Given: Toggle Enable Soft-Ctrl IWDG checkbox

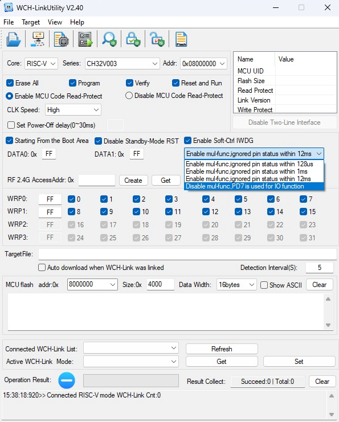Looking at the screenshot, I should pyautogui.click(x=187, y=141).
